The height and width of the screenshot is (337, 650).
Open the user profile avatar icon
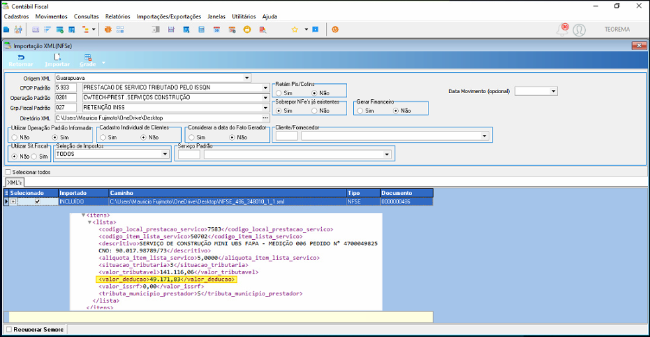[579, 30]
